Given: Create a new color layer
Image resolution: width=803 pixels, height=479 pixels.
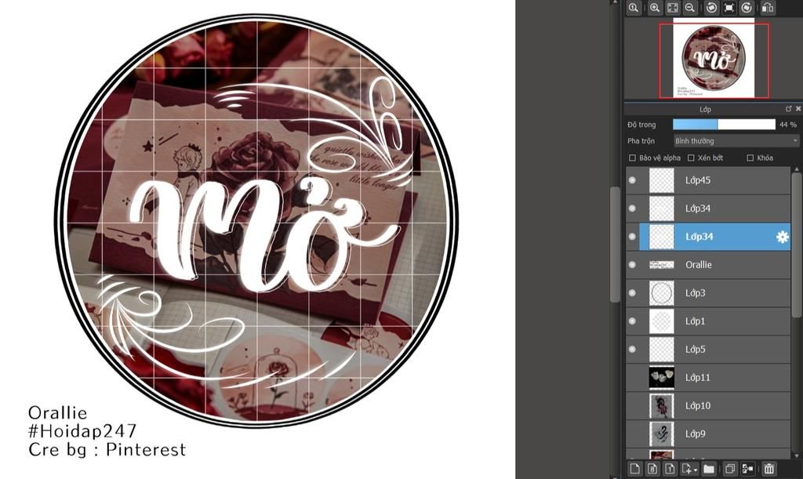Looking at the screenshot, I should click(x=635, y=468).
